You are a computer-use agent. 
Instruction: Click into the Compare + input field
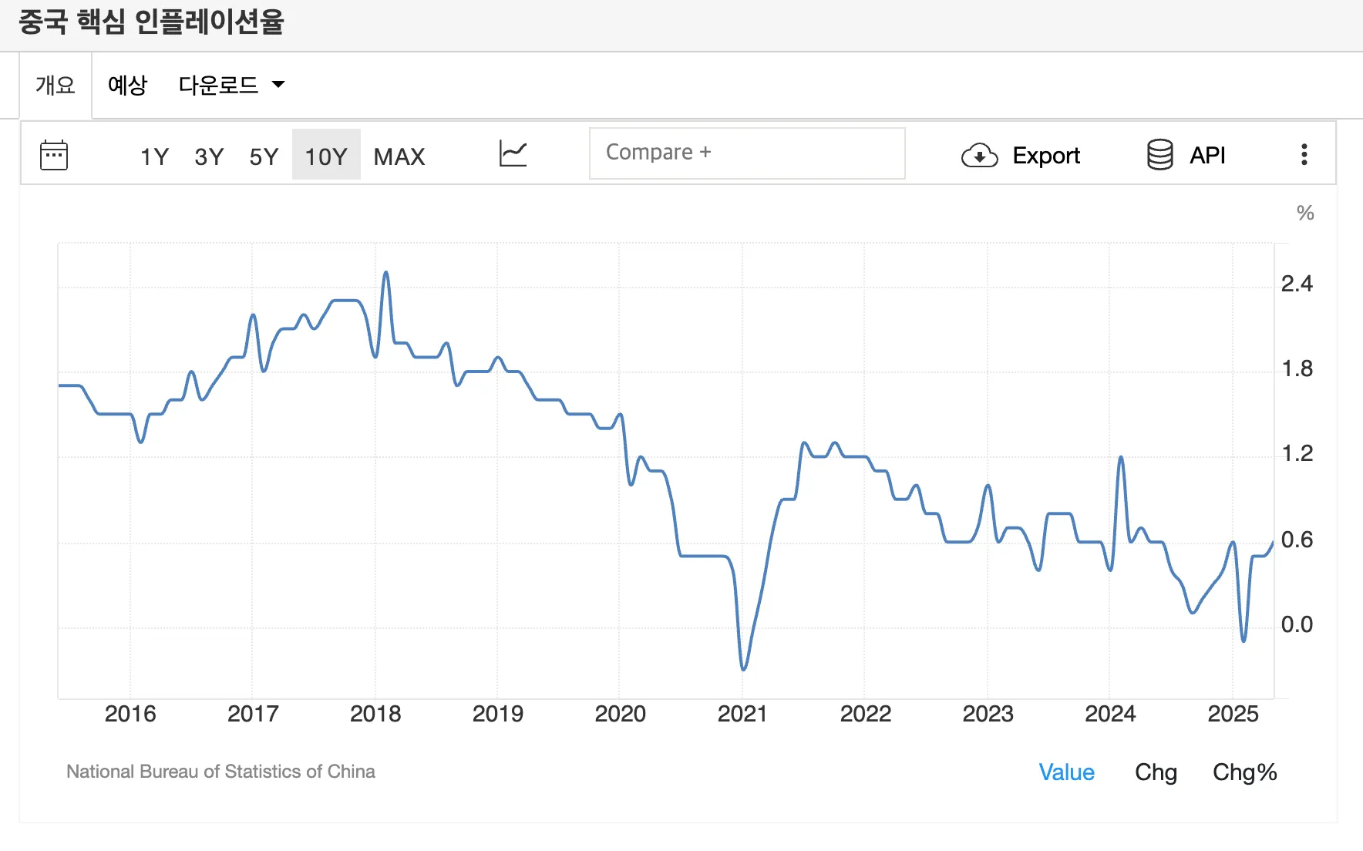(x=747, y=153)
